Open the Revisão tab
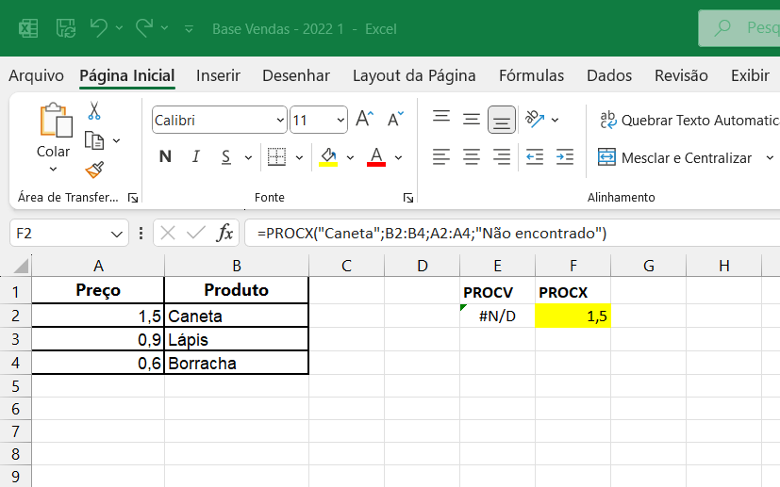780x487 pixels. pos(681,75)
